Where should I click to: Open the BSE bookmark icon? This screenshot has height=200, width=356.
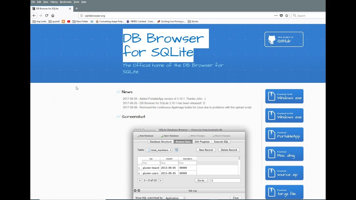tap(92, 21)
